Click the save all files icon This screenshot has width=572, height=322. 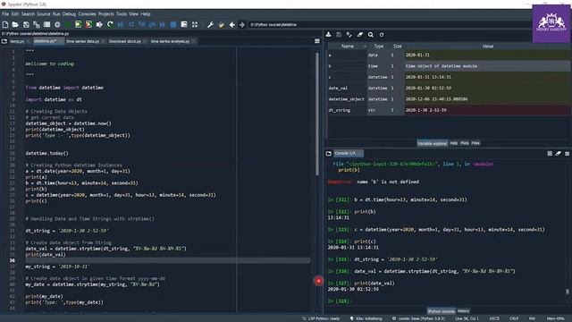click(37, 24)
